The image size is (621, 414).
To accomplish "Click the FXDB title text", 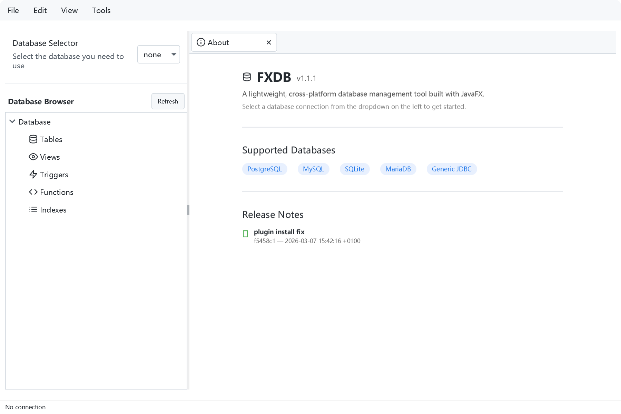I will coord(274,77).
